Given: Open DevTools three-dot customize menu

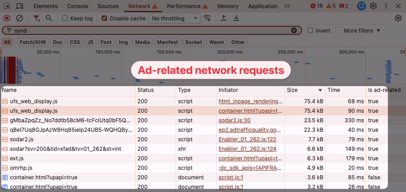Looking at the screenshot, I should 386,6.
